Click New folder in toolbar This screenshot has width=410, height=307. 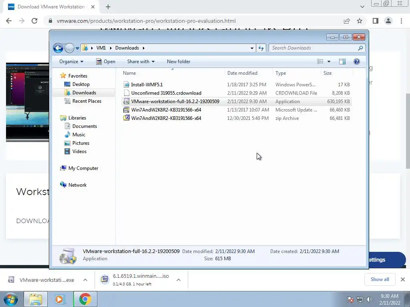pos(179,62)
